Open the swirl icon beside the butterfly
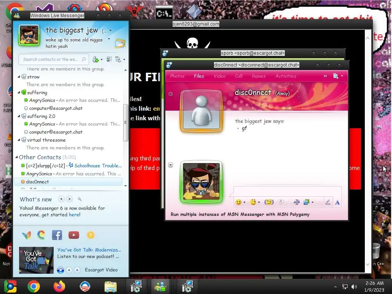Image resolution: width=392 pixels, height=294 pixels. pyautogui.click(x=41, y=235)
